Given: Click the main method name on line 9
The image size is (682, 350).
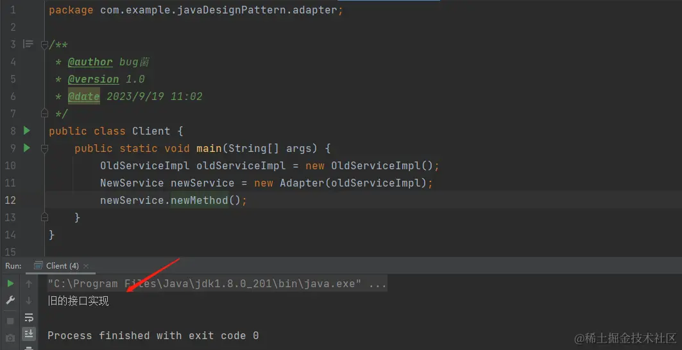Looking at the screenshot, I should coord(209,148).
